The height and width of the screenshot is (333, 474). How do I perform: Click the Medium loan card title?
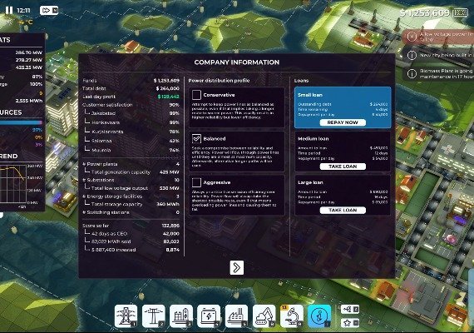pos(314,139)
